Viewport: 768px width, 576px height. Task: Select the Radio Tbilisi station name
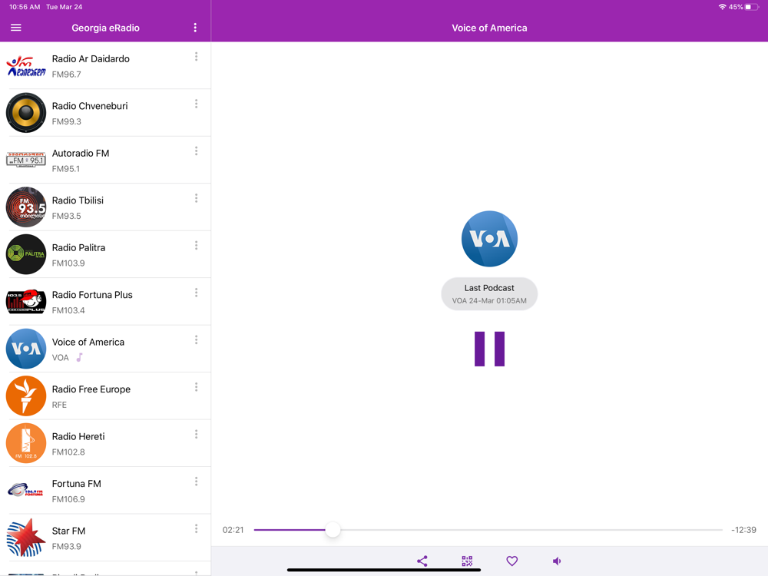point(78,200)
